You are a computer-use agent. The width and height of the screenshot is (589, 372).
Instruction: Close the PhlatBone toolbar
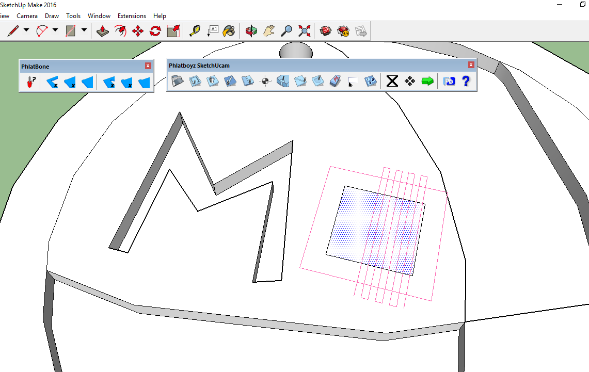coord(148,66)
